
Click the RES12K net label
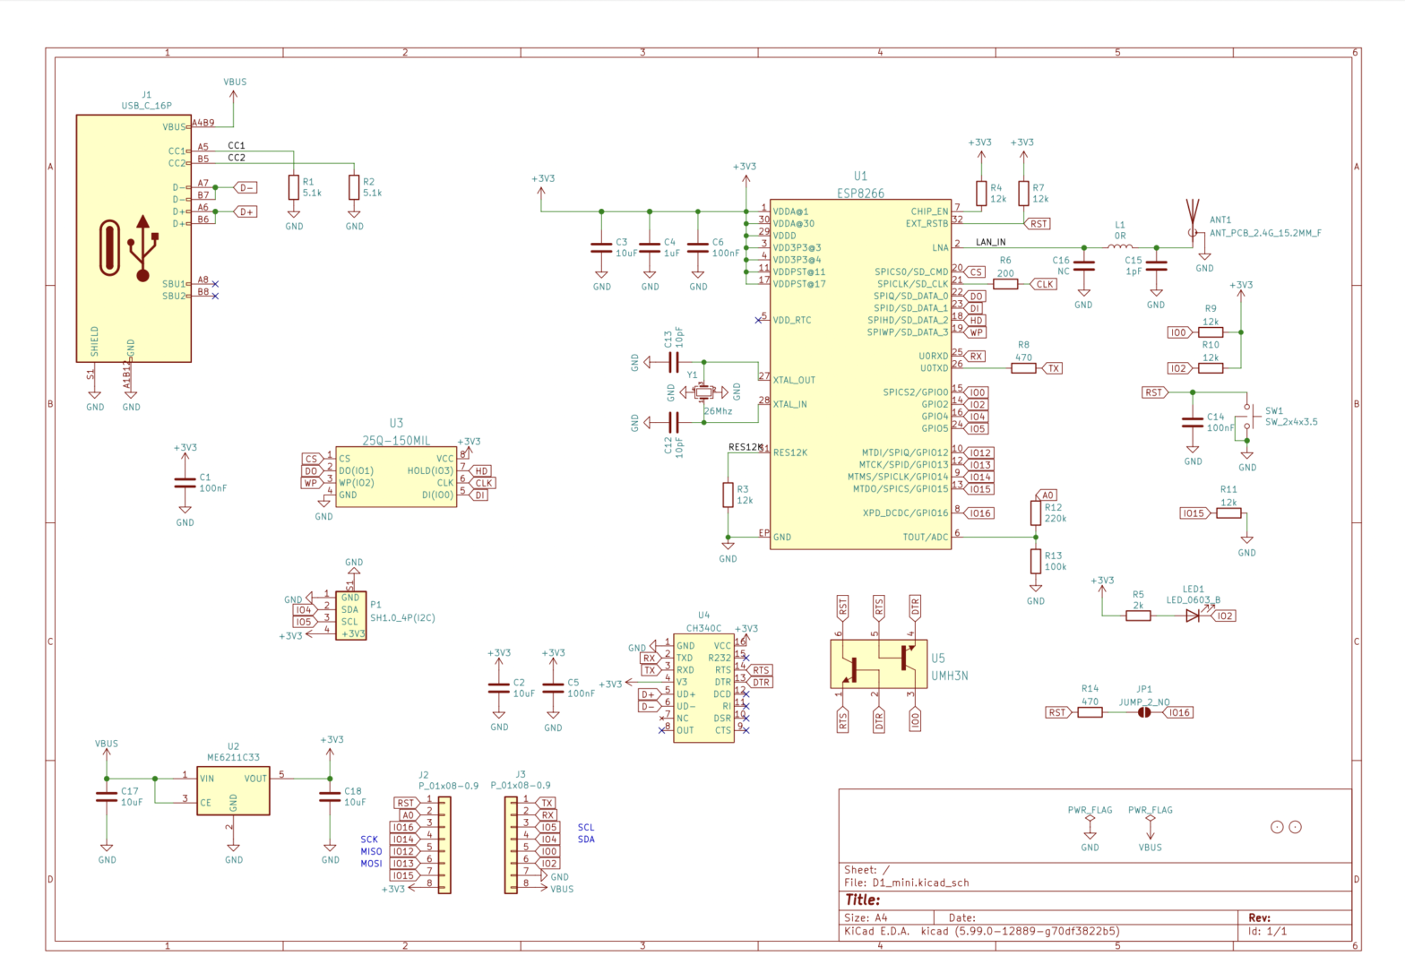[746, 447]
